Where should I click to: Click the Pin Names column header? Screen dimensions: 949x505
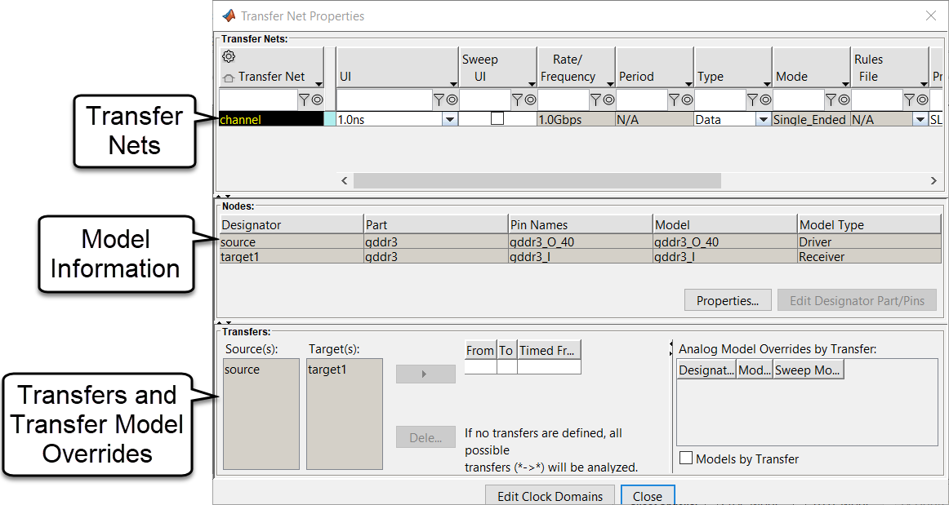[x=581, y=225]
